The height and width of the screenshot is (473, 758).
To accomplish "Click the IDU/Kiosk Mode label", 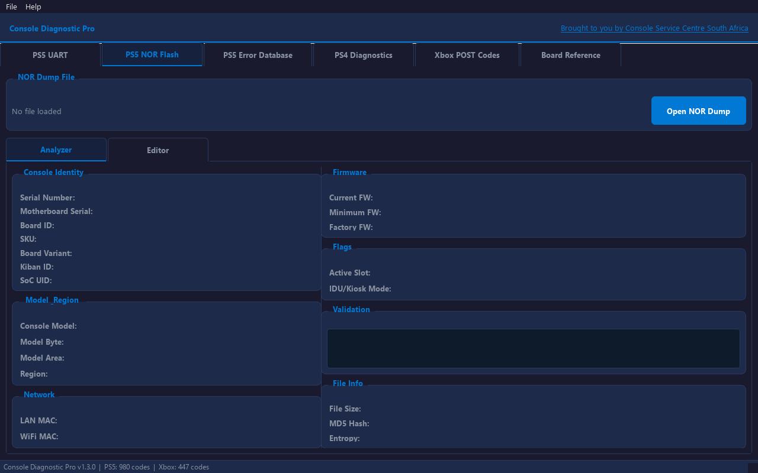I will (x=360, y=289).
